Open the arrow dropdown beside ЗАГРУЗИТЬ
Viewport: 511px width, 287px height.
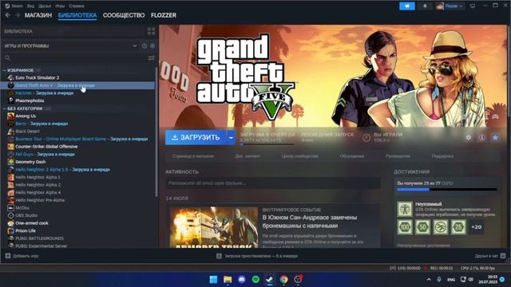pos(231,138)
